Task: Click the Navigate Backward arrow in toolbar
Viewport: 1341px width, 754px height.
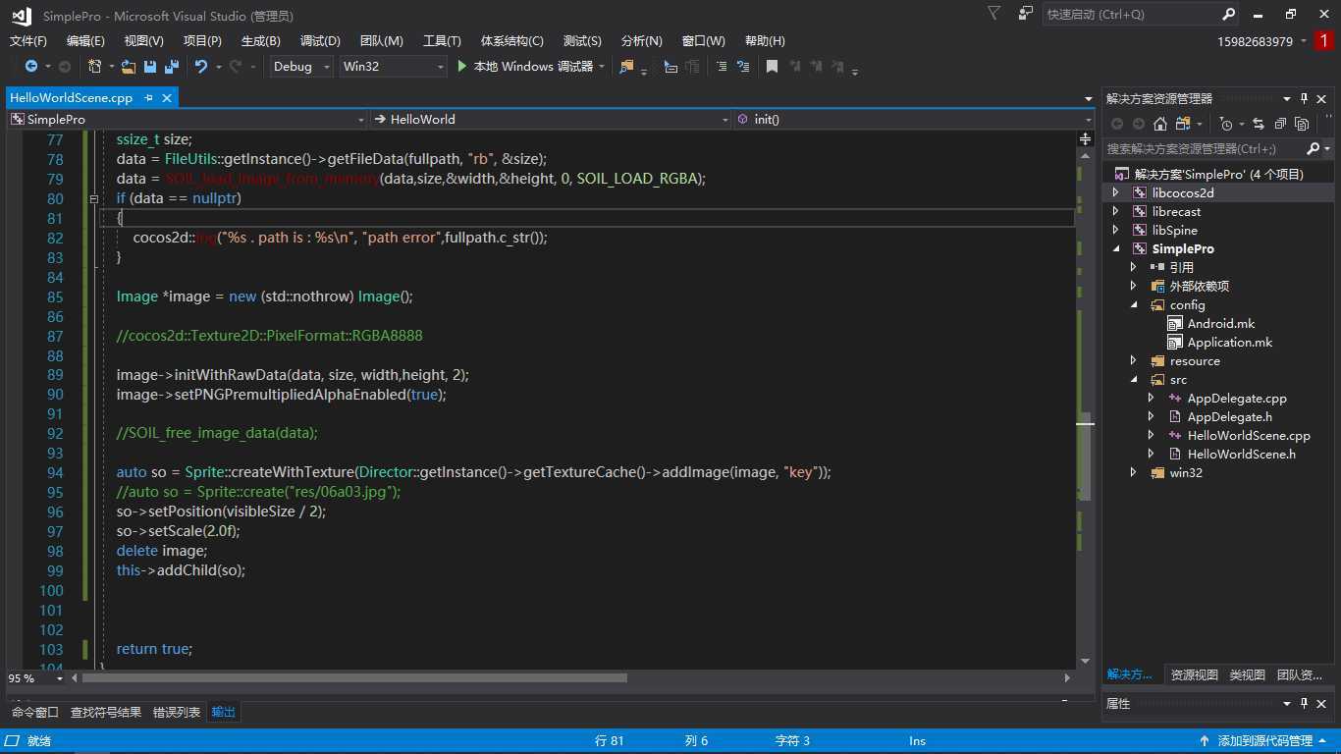Action: point(31,67)
